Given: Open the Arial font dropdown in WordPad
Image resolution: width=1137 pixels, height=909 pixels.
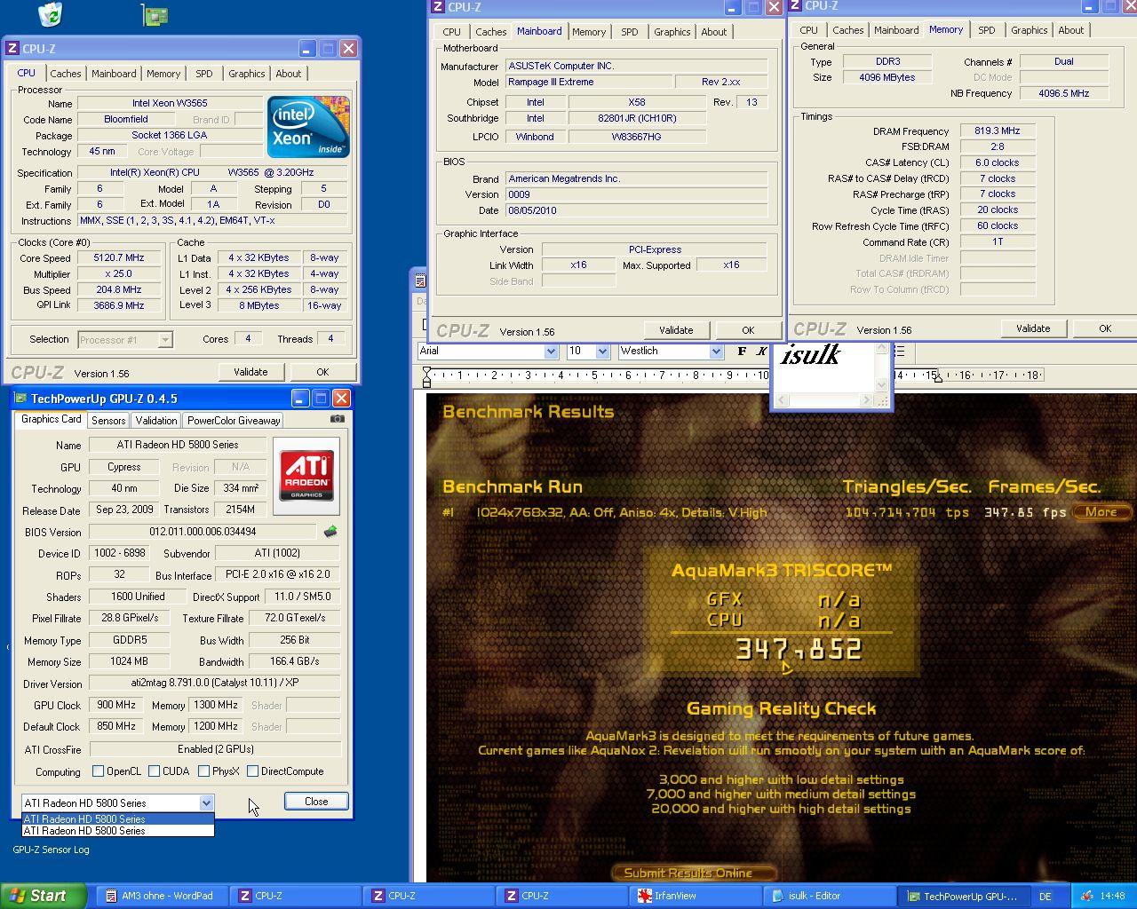Looking at the screenshot, I should click(551, 352).
